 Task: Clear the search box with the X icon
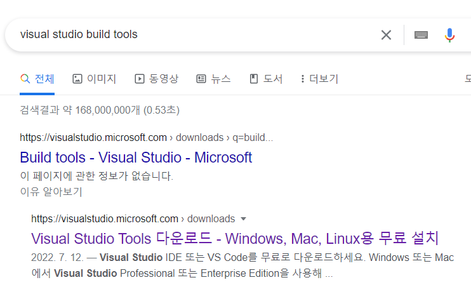pos(386,35)
